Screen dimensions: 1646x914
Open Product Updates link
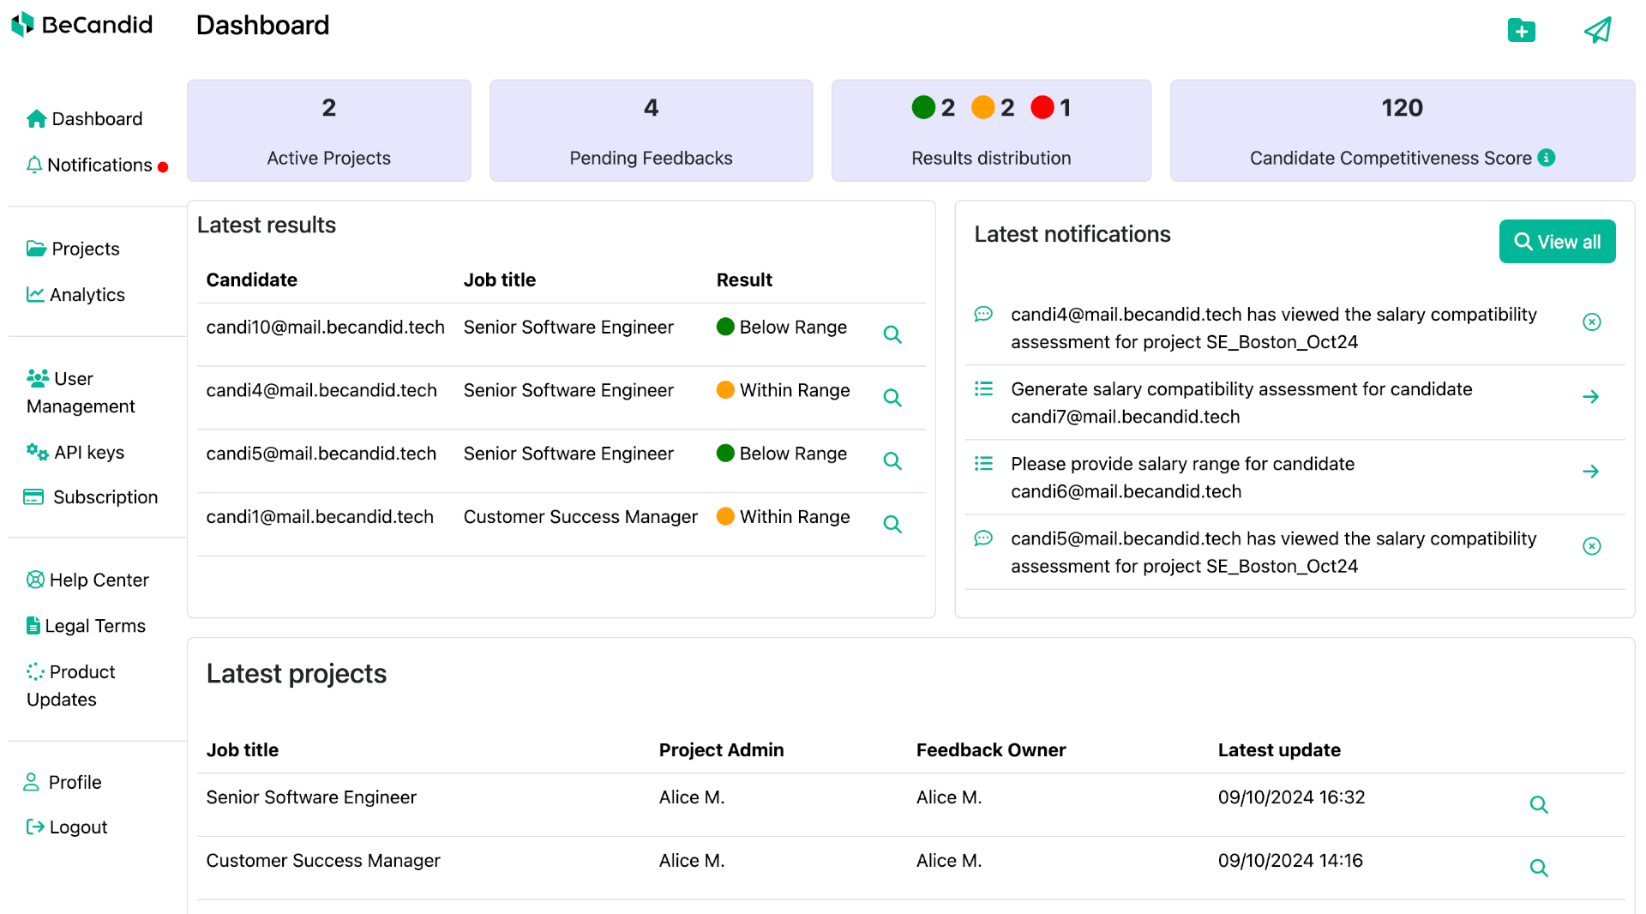coord(71,685)
